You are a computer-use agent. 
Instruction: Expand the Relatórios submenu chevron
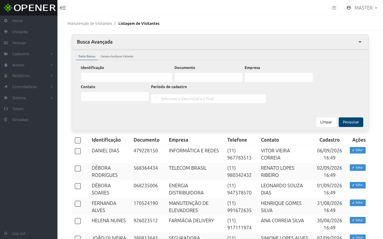pos(52,76)
